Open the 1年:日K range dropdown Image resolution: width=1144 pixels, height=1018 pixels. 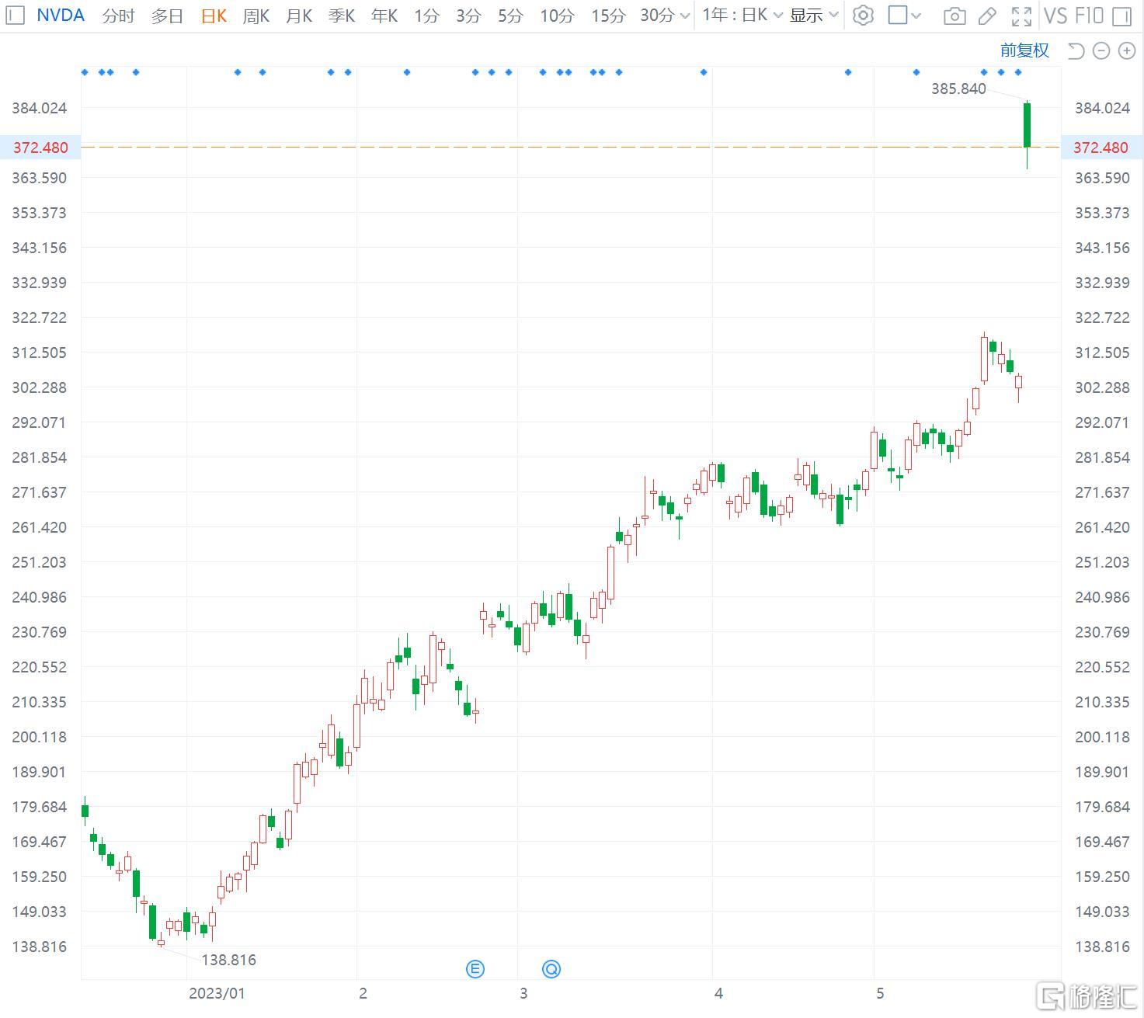click(x=742, y=15)
